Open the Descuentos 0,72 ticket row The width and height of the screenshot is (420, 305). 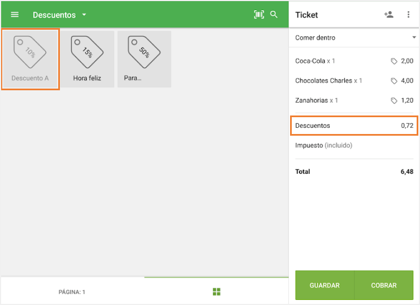354,126
